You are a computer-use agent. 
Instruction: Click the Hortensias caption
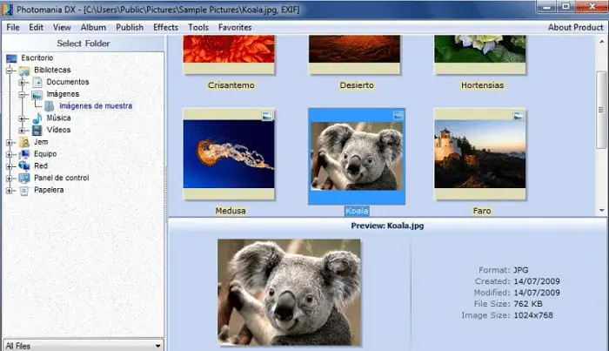point(482,85)
